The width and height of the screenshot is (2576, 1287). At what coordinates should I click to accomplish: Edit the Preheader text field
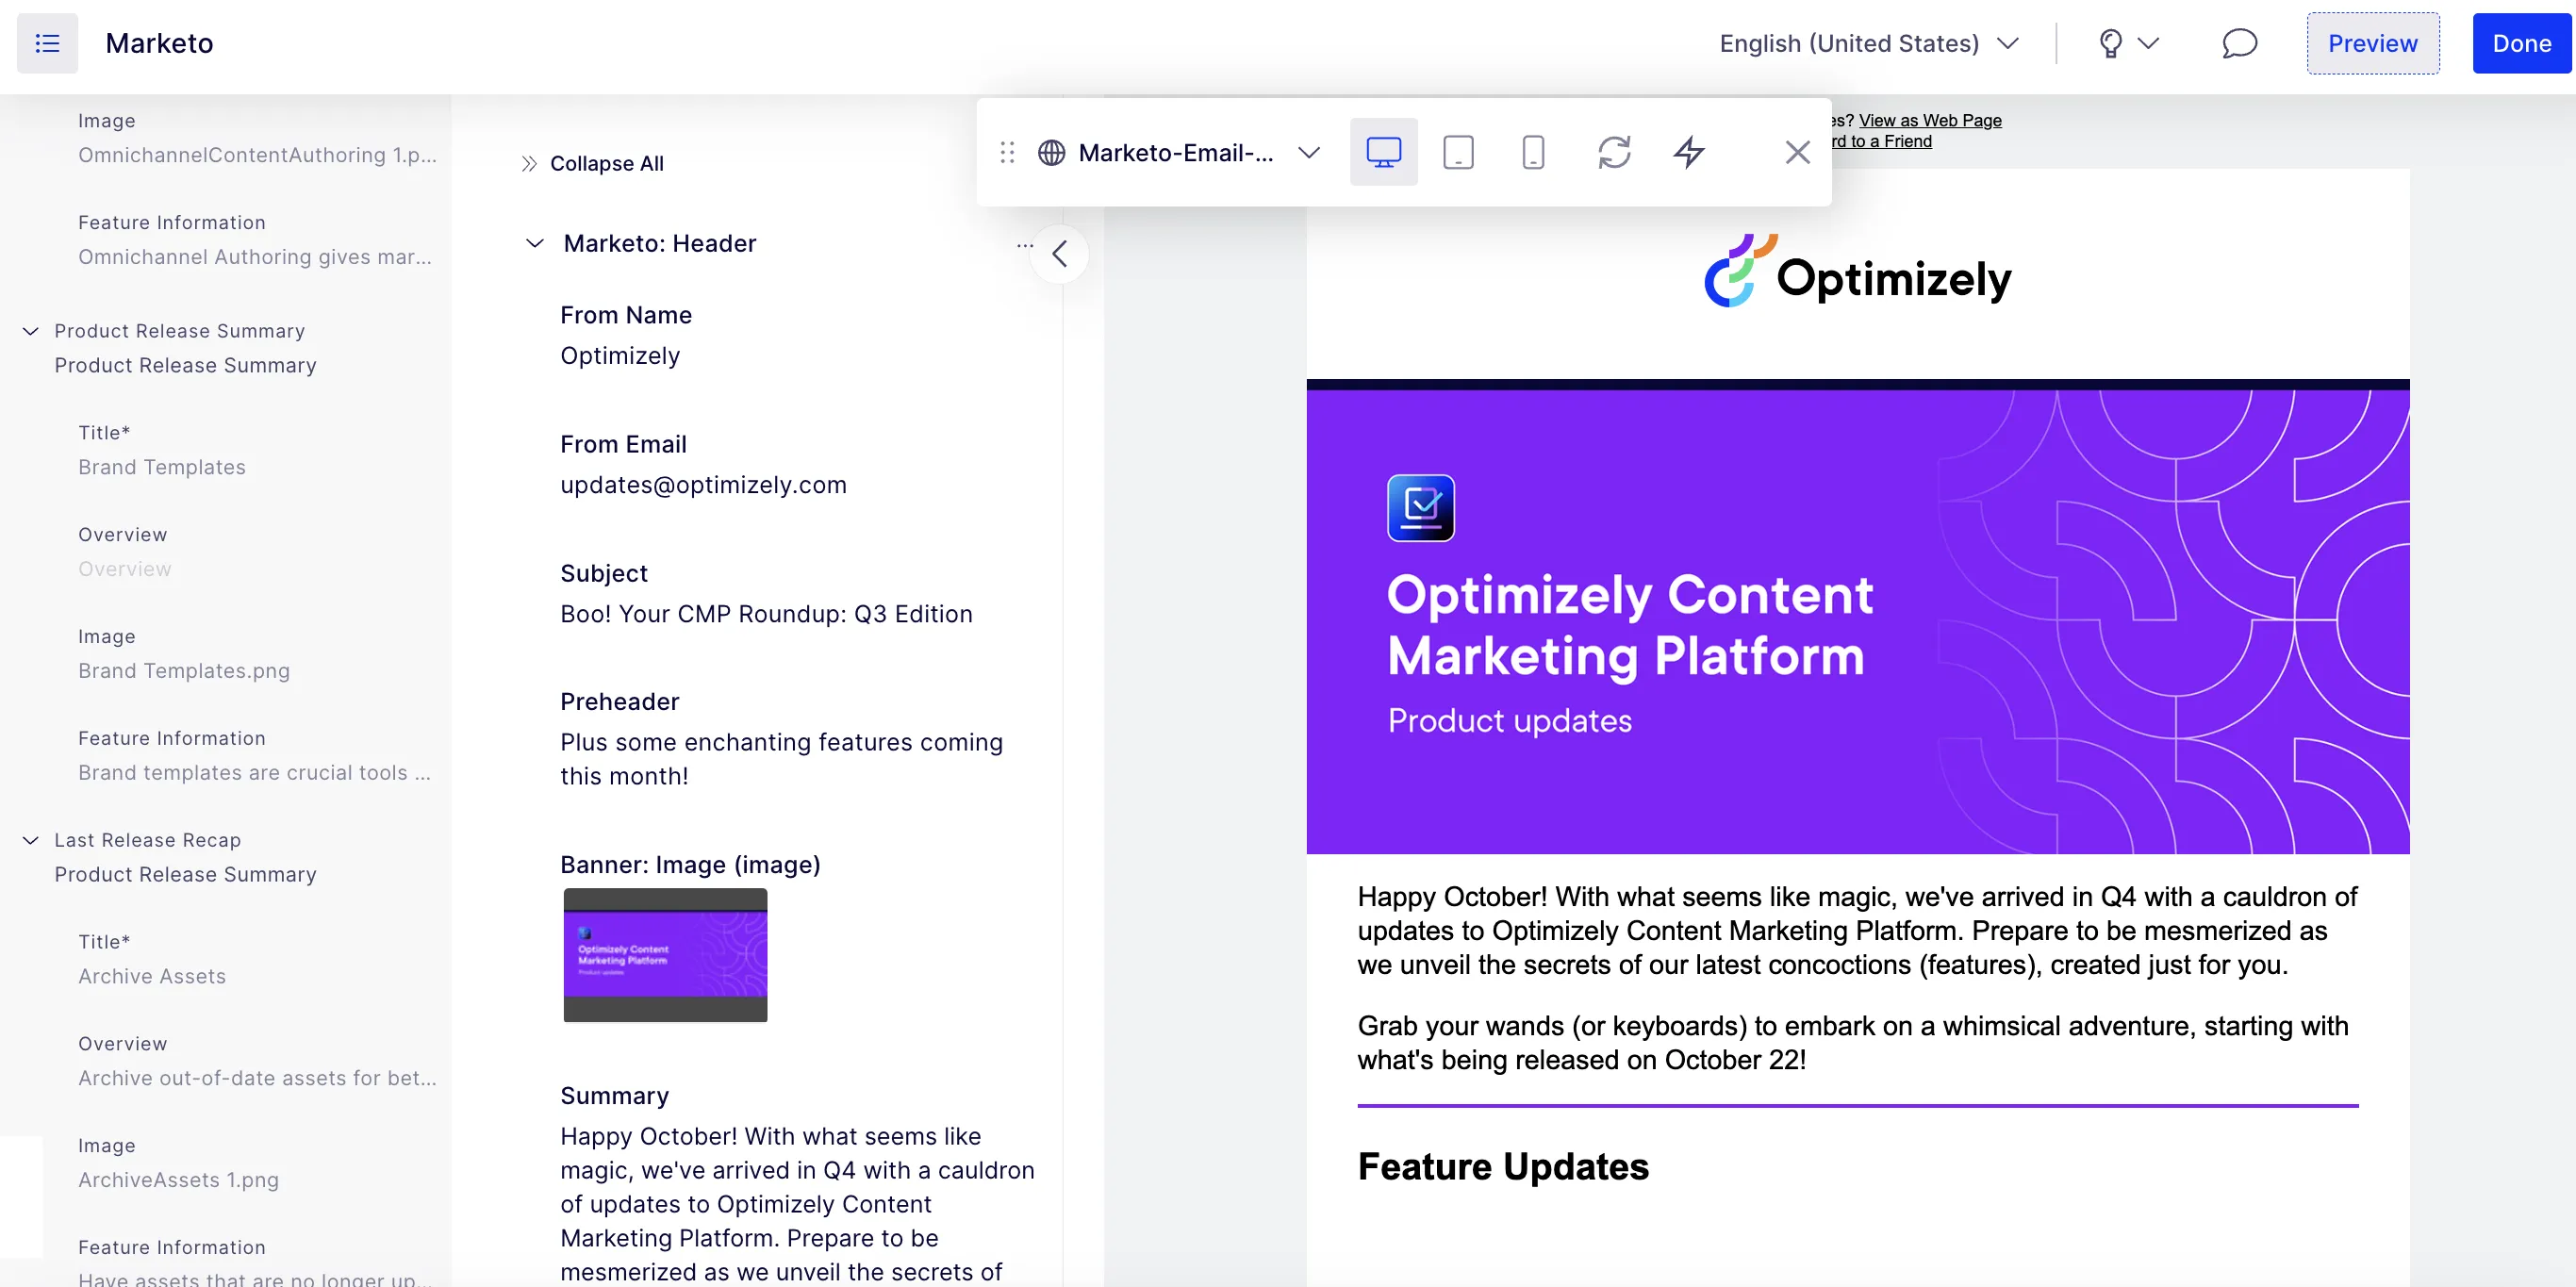[781, 759]
